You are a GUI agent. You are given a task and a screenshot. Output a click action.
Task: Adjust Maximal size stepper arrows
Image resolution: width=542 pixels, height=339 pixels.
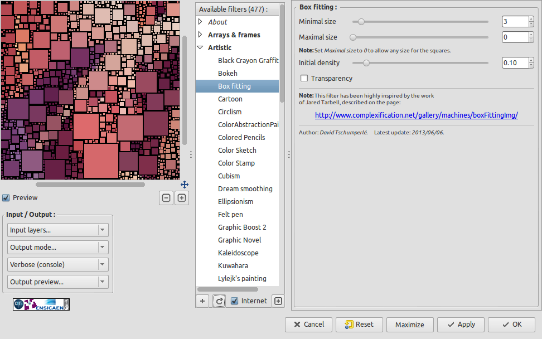coord(531,37)
